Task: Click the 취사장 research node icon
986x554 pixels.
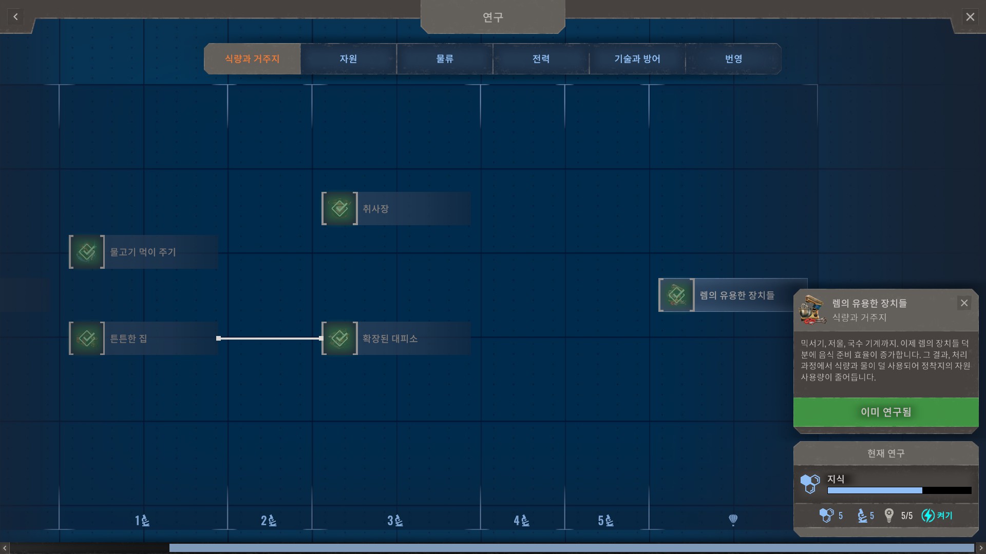Action: pyautogui.click(x=339, y=208)
